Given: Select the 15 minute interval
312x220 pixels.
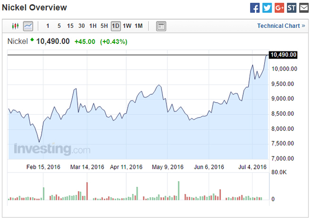Looking at the screenshot, I should (70, 26).
